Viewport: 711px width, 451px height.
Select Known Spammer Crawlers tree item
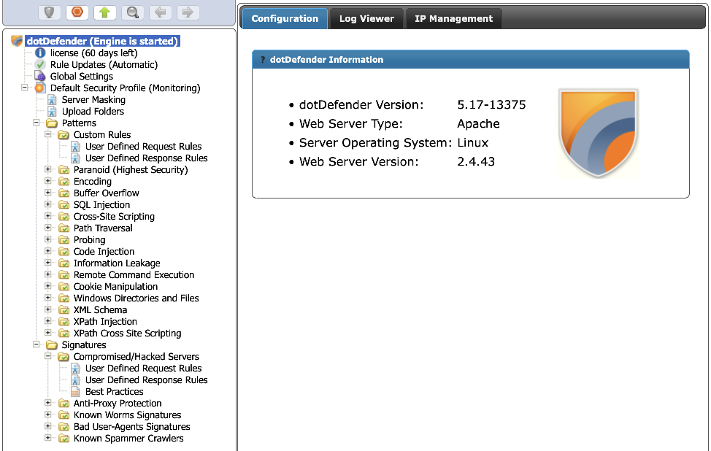click(x=128, y=439)
